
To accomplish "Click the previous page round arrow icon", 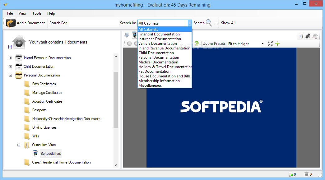I will click(129, 44).
